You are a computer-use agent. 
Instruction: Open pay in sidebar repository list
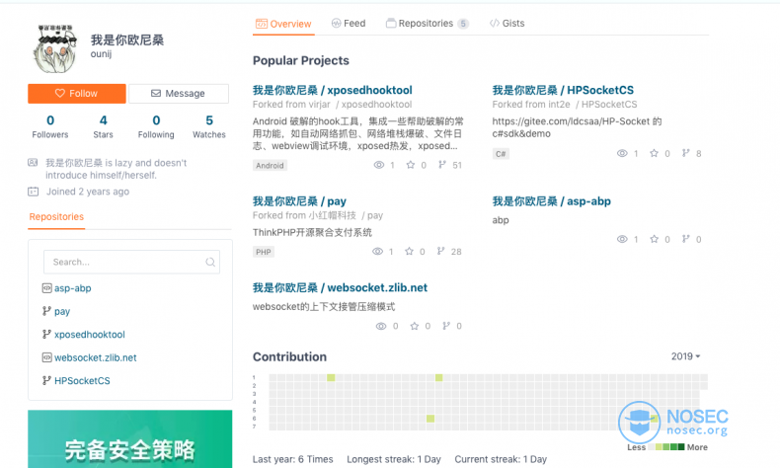(62, 311)
